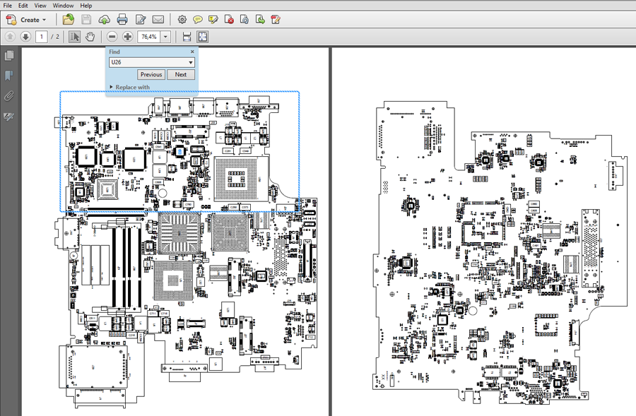Open the Page Thumbnails panel

pyautogui.click(x=9, y=55)
